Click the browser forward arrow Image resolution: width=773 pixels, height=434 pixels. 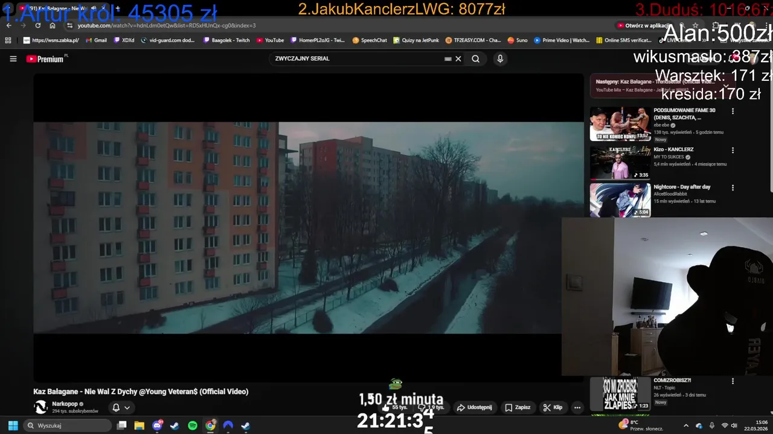click(23, 25)
